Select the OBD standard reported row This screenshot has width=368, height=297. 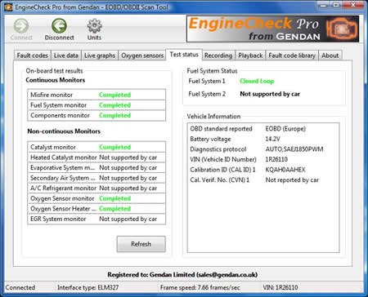click(263, 129)
